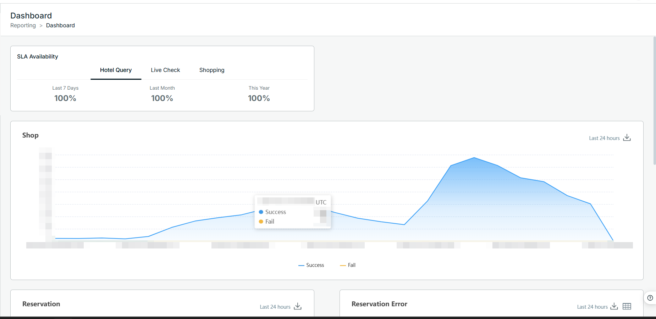
Task: Click the Shop panel title
Action: pos(31,135)
